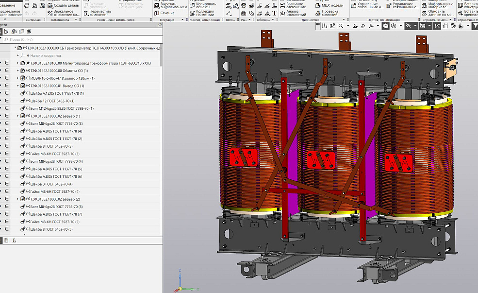Click Create part (Создать деталь) icon
The height and width of the screenshot is (293, 478).
coord(50,5)
